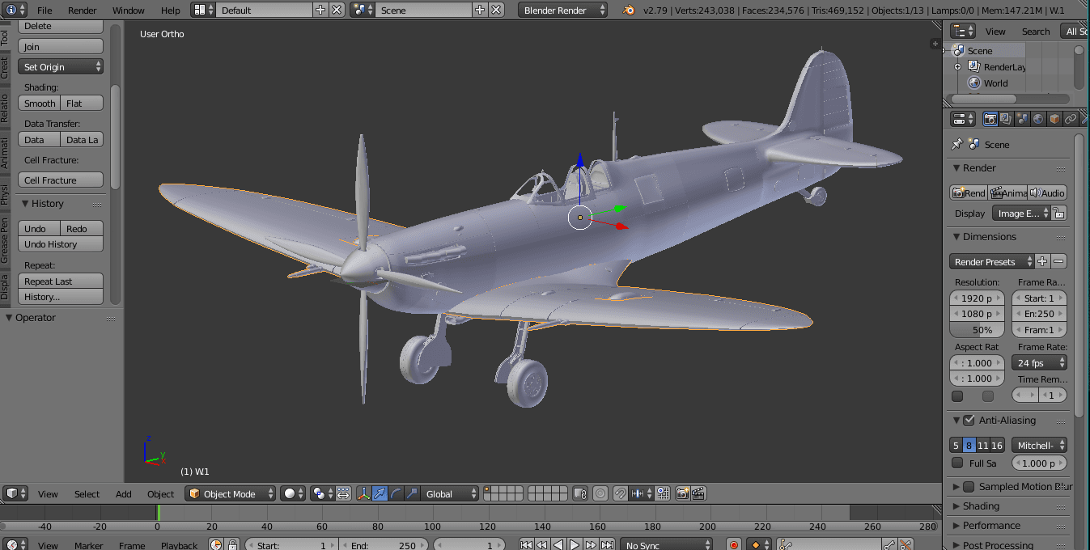Expand the Performance panel
This screenshot has height=550, width=1090.
pos(990,525)
